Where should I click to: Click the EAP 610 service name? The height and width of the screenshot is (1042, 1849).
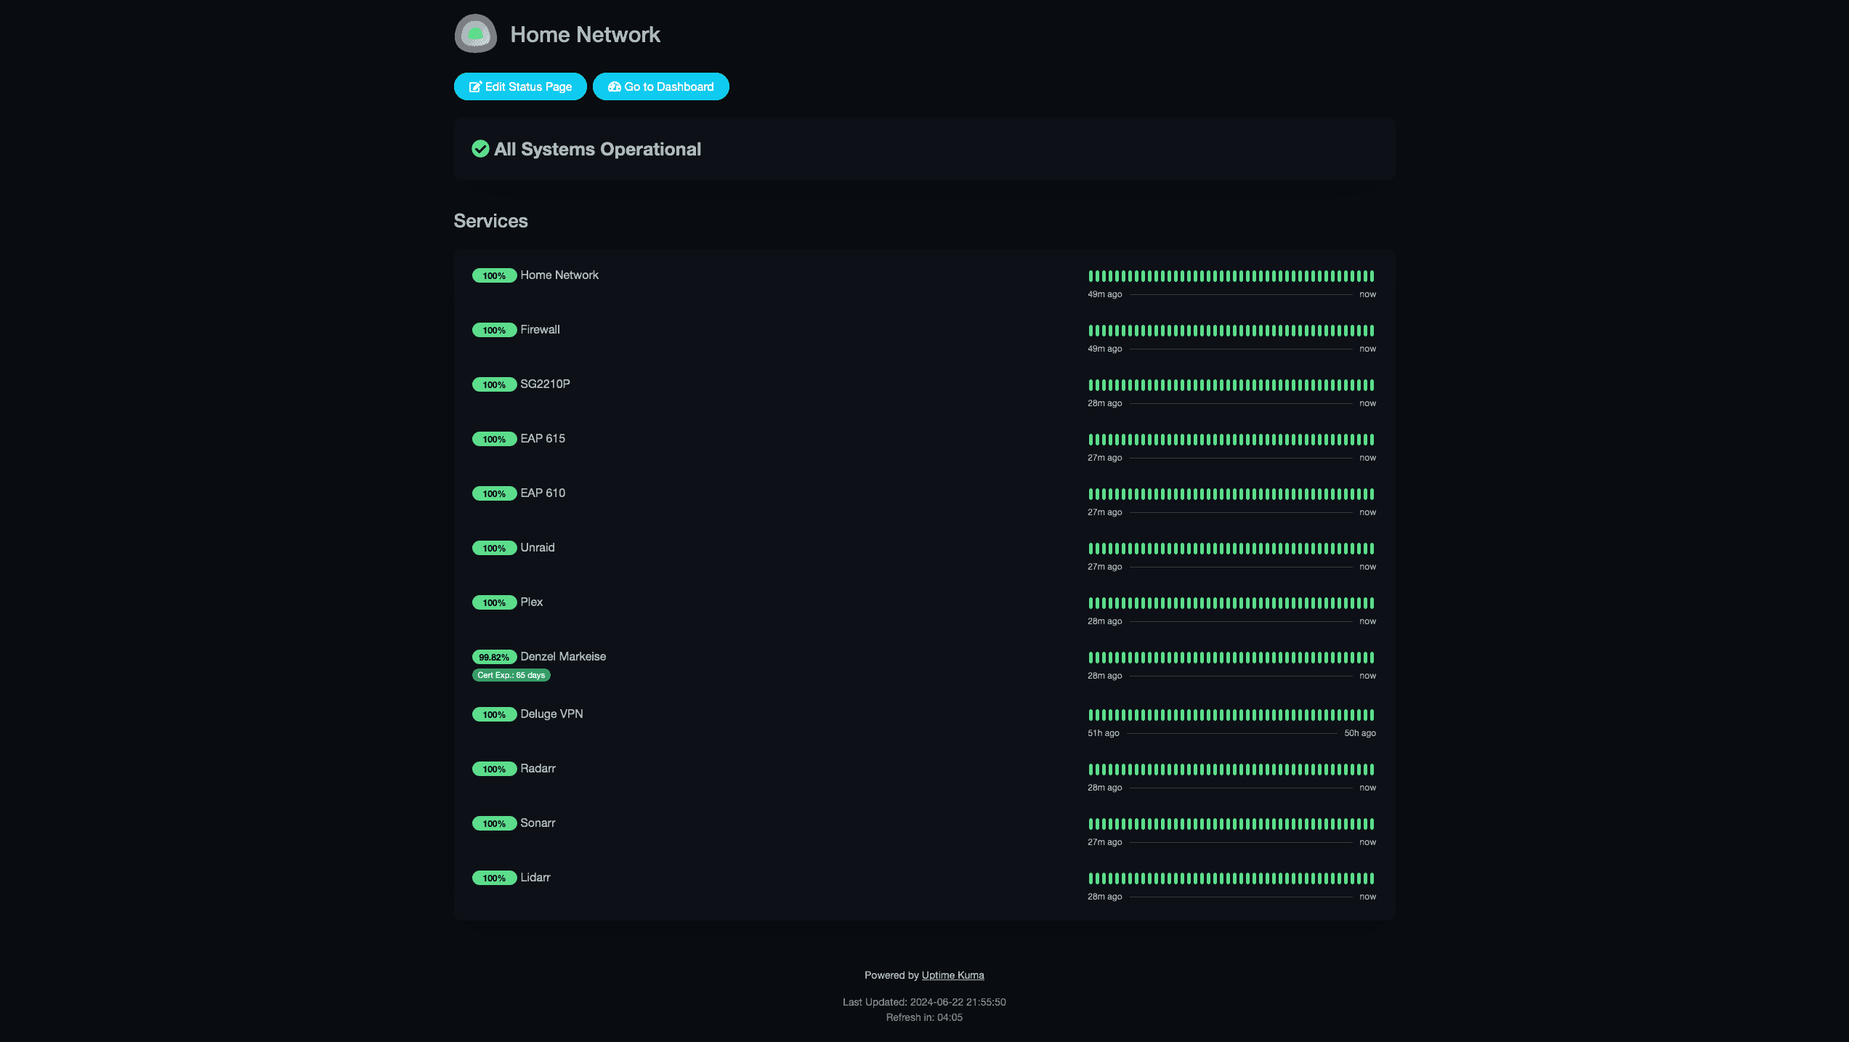(543, 493)
